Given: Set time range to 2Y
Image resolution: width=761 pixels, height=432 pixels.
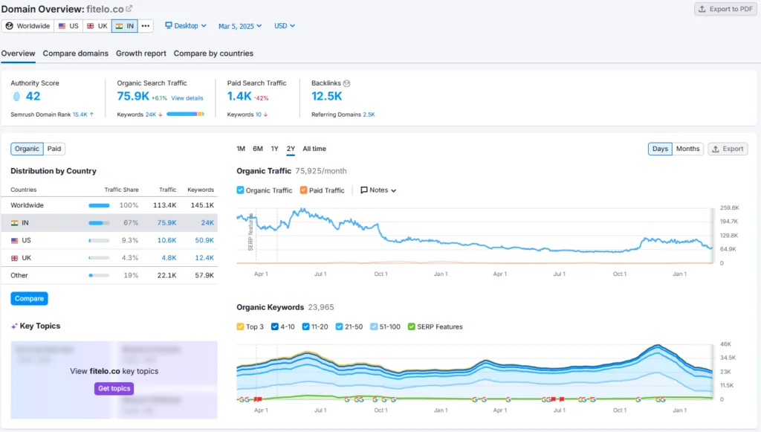Looking at the screenshot, I should 291,149.
